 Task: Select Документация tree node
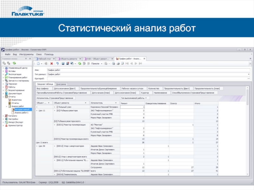15,93
